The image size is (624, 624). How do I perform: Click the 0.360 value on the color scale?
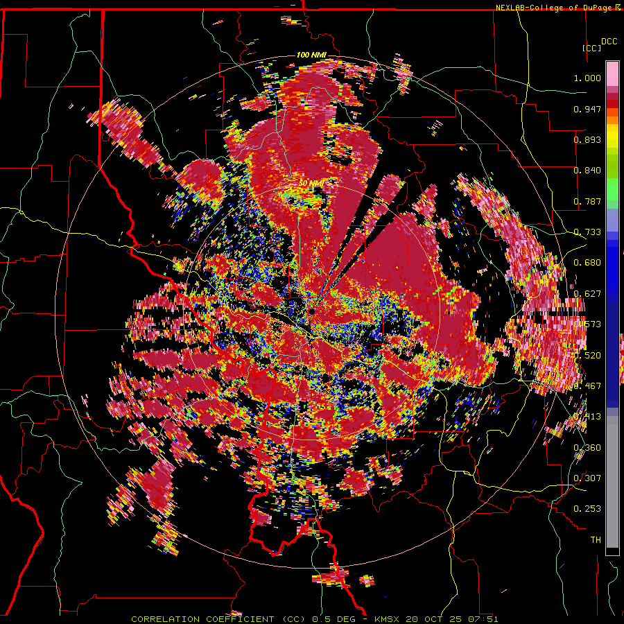(x=587, y=448)
